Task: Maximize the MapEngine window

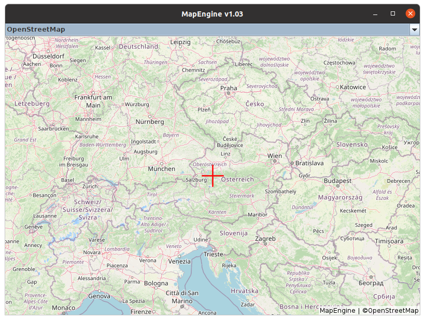Action: pyautogui.click(x=393, y=13)
